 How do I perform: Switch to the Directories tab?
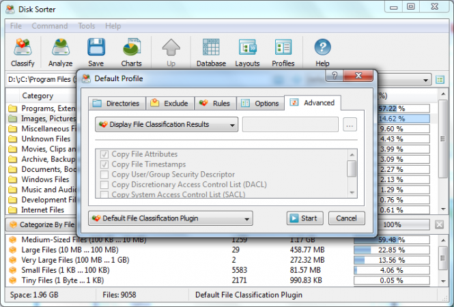click(117, 103)
